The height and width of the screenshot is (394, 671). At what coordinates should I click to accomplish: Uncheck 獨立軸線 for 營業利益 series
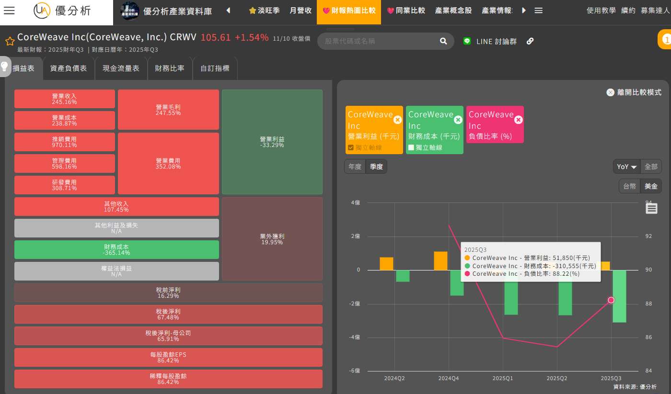[351, 147]
